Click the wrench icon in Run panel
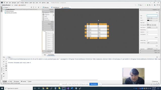Image resolution: width=161 pixels, height=90 pixels. pyautogui.click(x=4, y=62)
